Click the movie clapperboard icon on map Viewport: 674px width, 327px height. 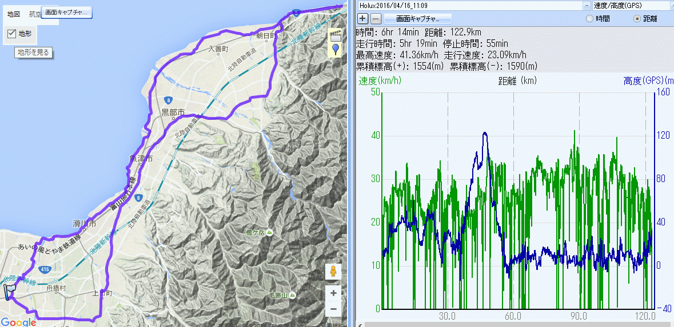point(335,35)
